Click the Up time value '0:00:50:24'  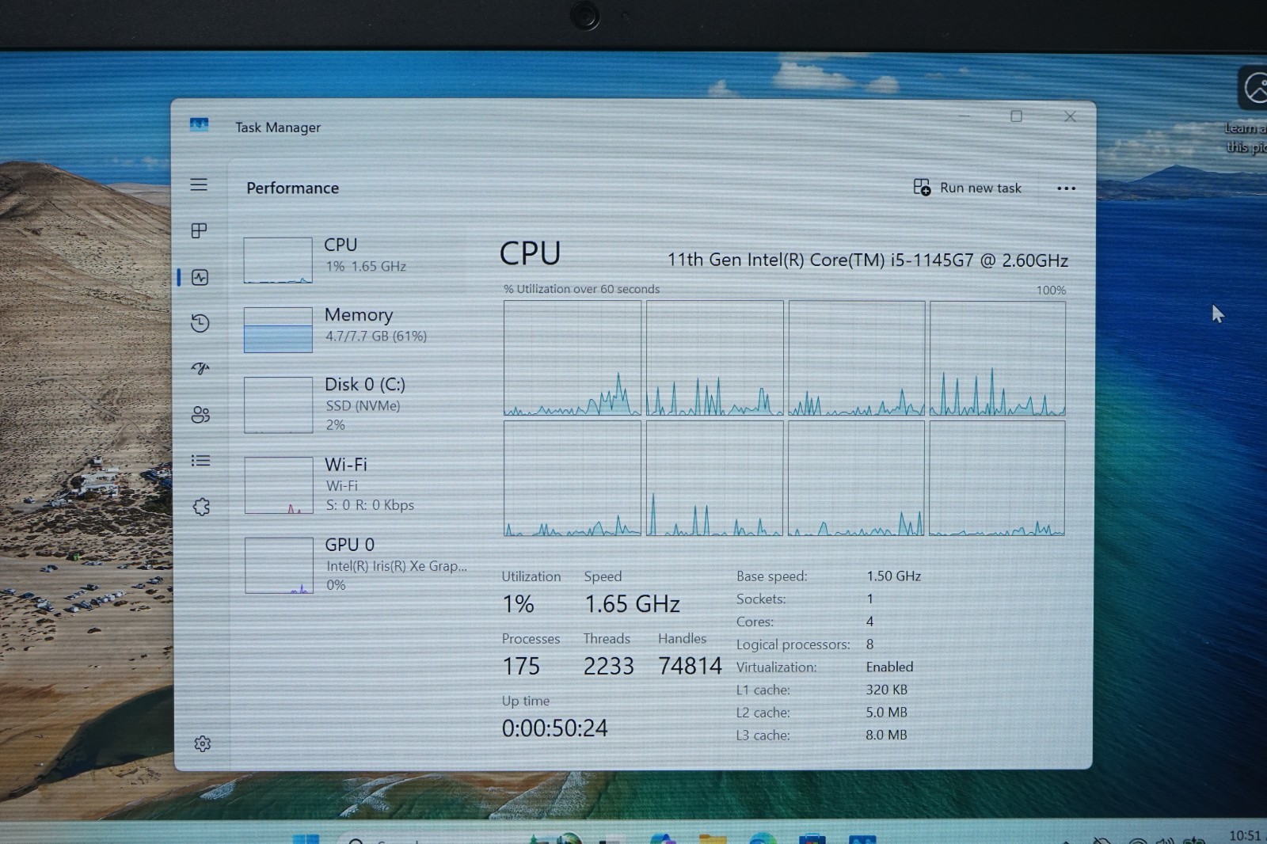pyautogui.click(x=554, y=728)
